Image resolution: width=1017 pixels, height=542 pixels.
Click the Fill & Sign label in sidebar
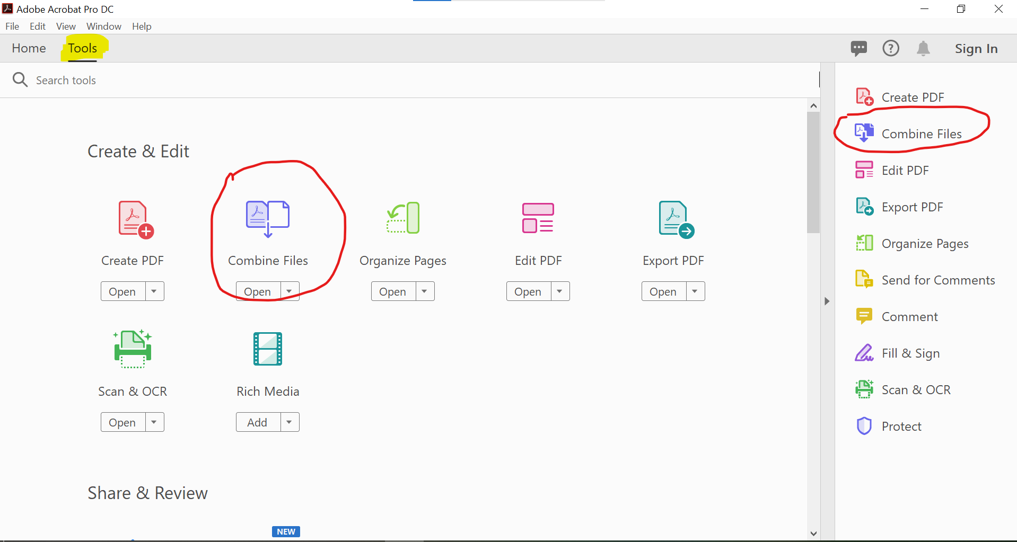pos(910,353)
